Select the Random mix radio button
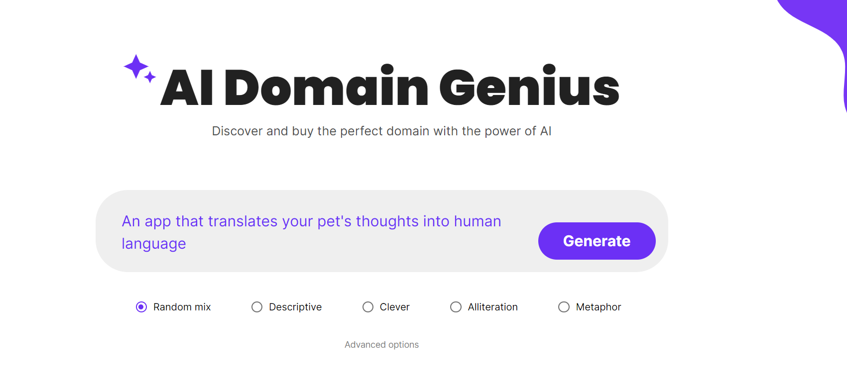 pos(141,307)
